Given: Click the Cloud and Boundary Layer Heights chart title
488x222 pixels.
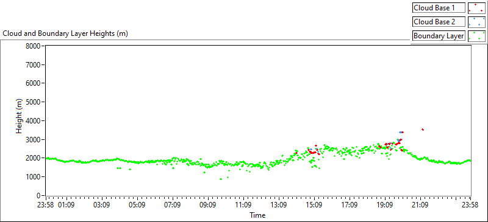Looking at the screenshot, I should coord(65,33).
